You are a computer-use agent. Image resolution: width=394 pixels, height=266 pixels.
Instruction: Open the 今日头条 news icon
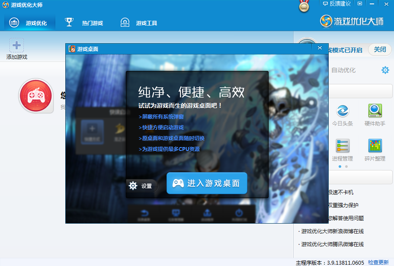pos(343,113)
